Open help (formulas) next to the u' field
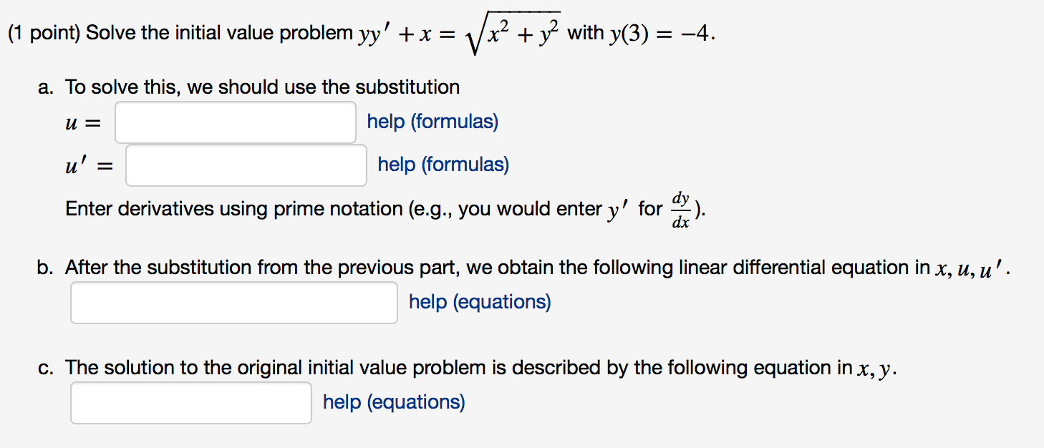Image resolution: width=1044 pixels, height=448 pixels. (443, 165)
